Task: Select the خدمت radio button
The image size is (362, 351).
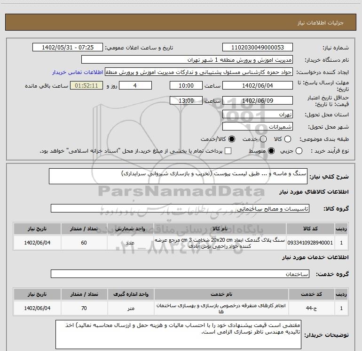Action: pos(263,139)
